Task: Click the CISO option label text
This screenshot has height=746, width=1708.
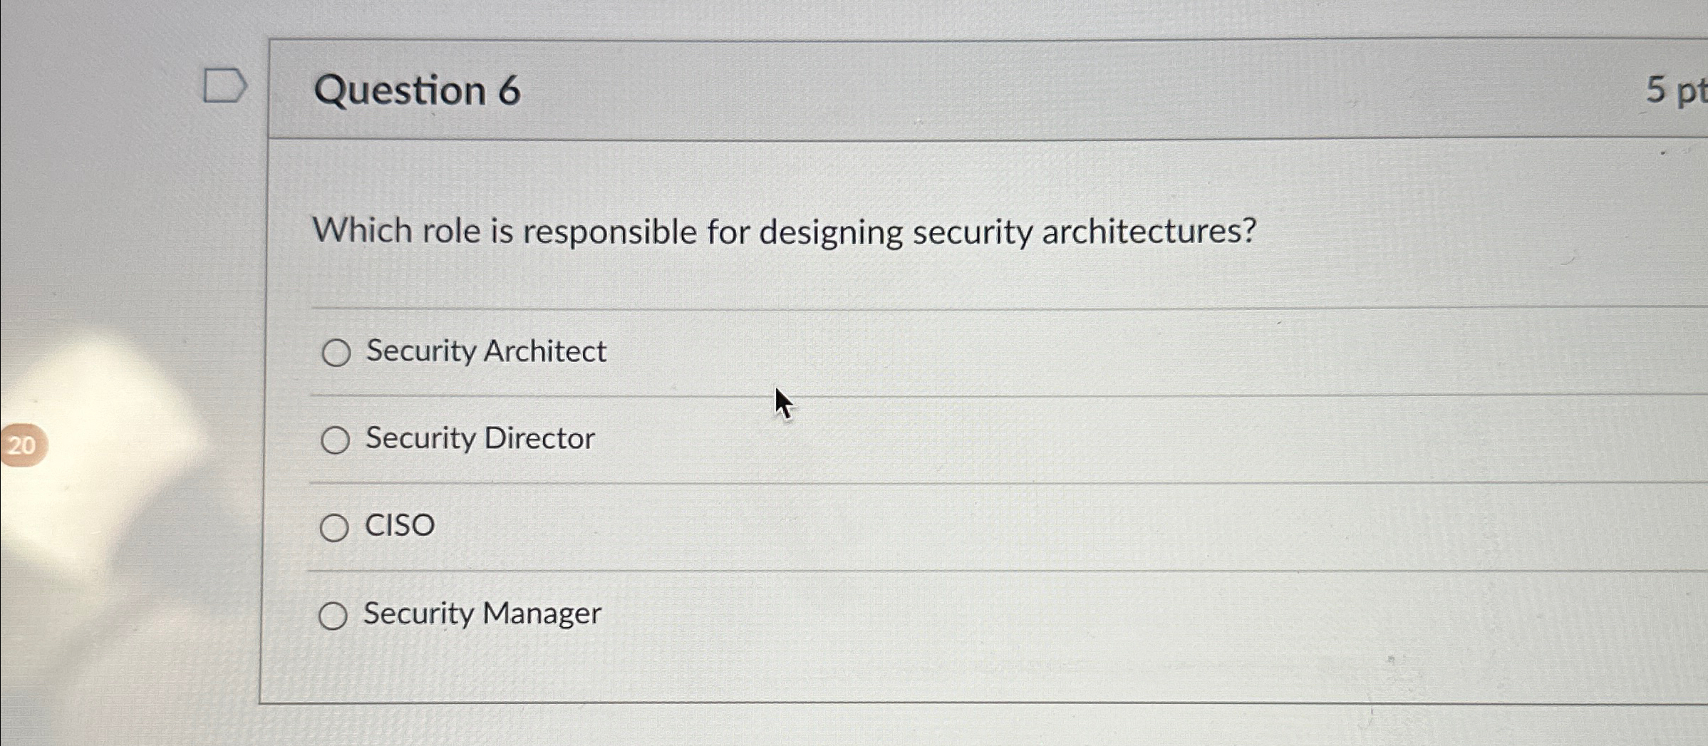Action: tap(399, 525)
